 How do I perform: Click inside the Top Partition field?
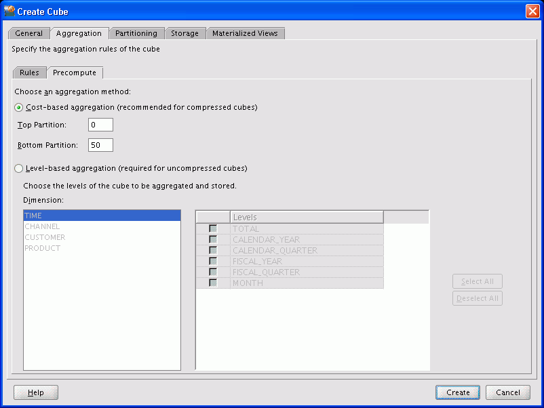tap(100, 125)
